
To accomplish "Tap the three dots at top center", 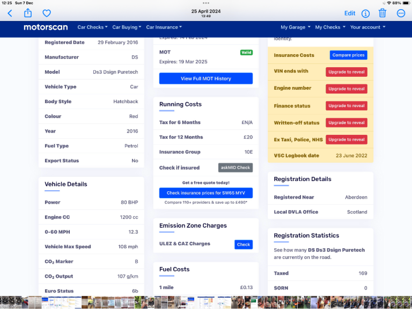I will point(206,3).
